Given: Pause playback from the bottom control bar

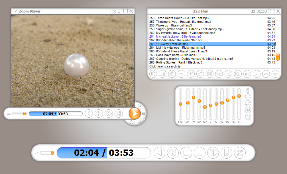Looking at the screenshot, I should tap(200, 153).
